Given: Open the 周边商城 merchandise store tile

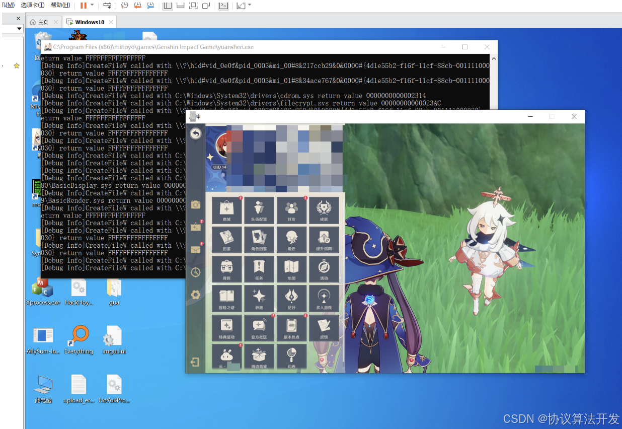Looking at the screenshot, I should (259, 356).
